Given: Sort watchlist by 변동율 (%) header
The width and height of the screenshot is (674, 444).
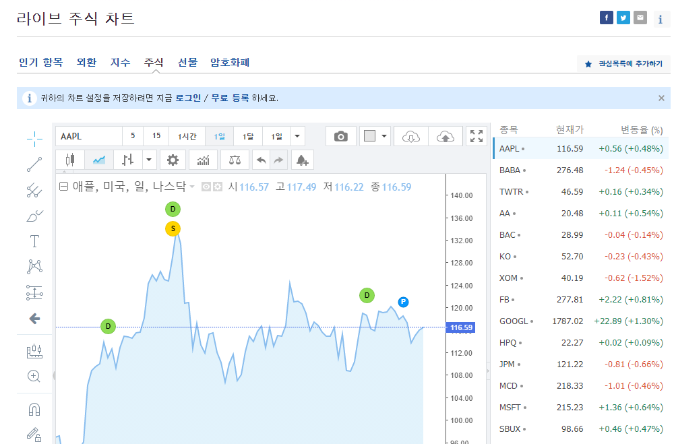Looking at the screenshot, I should click(642, 130).
